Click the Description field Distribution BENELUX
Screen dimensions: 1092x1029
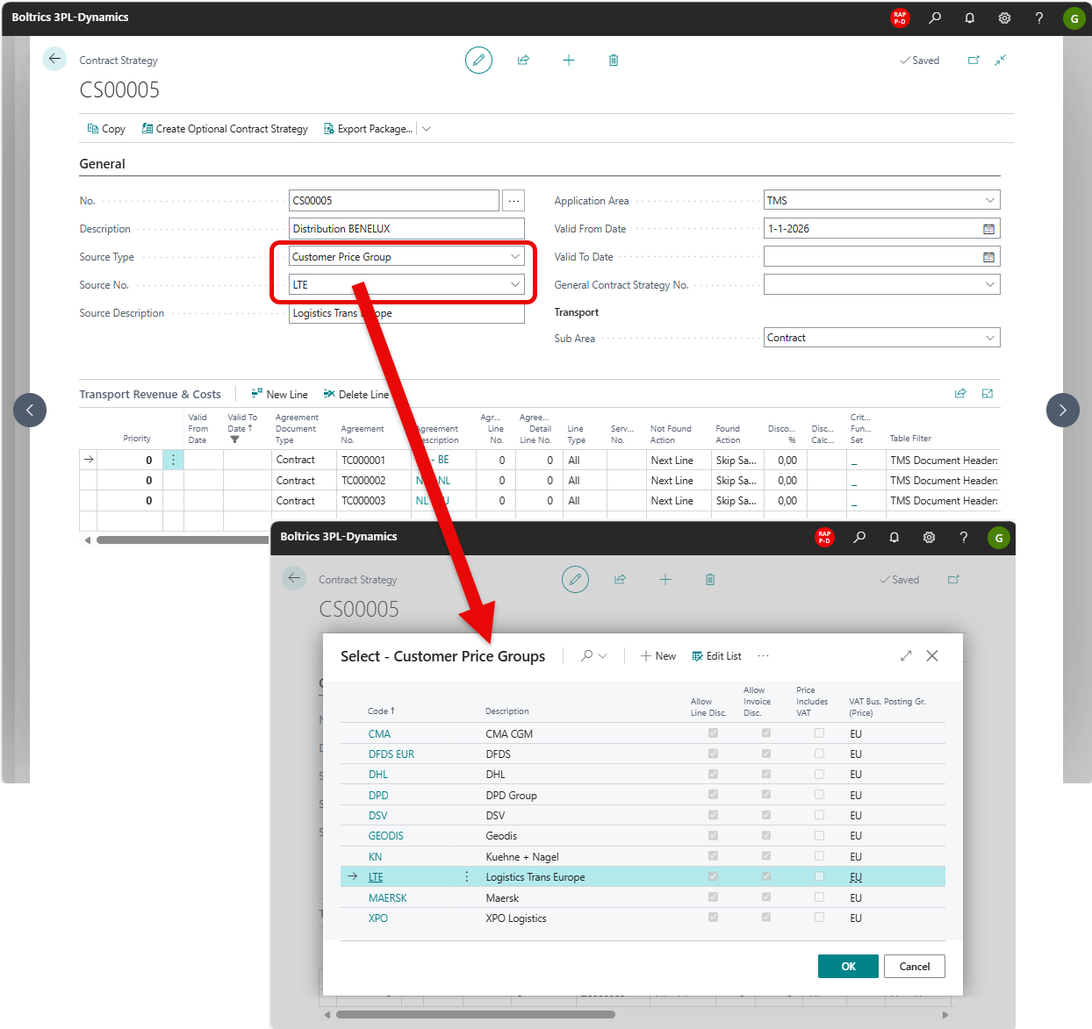pos(406,229)
